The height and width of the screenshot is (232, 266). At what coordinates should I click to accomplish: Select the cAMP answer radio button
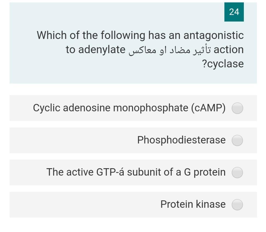pos(237,108)
